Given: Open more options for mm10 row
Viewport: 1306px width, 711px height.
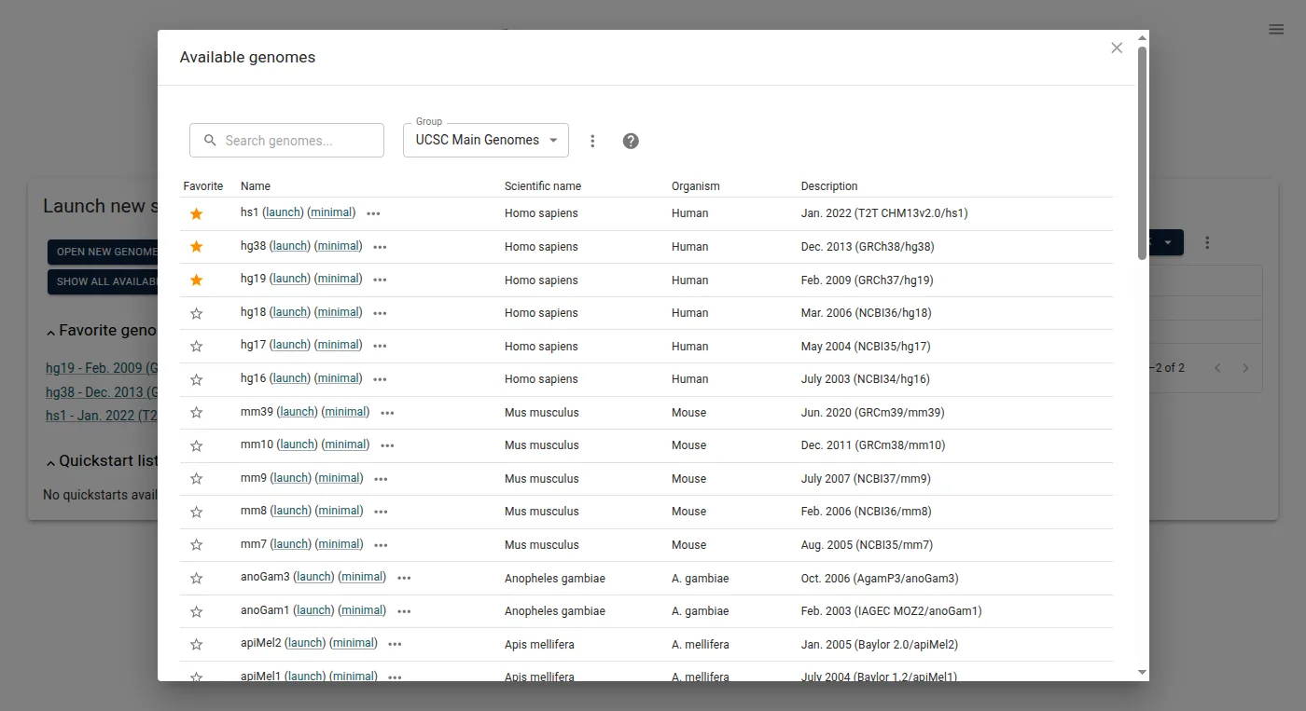Looking at the screenshot, I should coord(387,445).
